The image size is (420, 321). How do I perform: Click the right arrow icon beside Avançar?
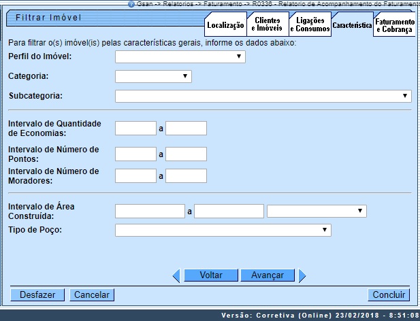point(302,275)
